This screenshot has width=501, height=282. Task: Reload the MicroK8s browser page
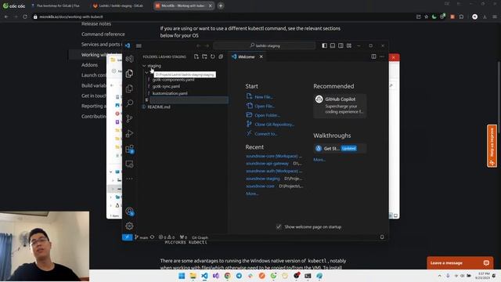[25, 16]
